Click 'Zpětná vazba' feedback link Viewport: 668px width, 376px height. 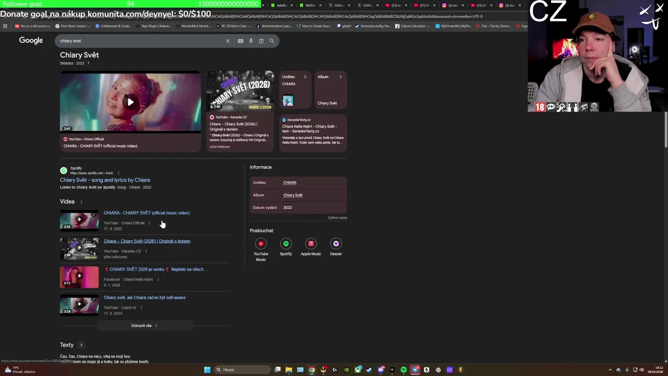(x=337, y=217)
